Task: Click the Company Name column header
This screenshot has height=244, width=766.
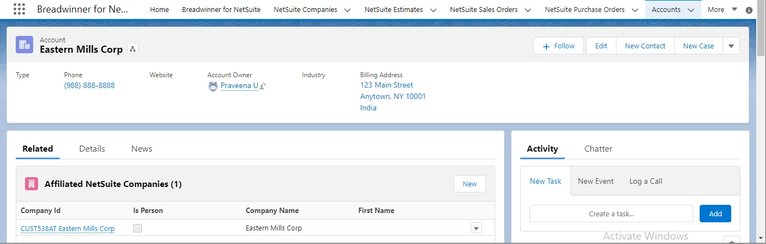Action: 272,210
